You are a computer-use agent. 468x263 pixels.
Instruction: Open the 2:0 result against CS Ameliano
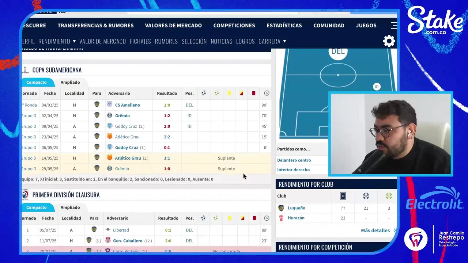(167, 105)
